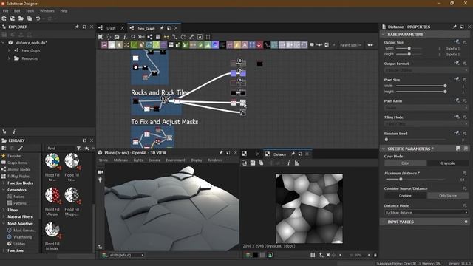Image resolution: width=473 pixels, height=266 pixels.
Task: Click the camera icon in graph toolbar
Action: [117, 37]
